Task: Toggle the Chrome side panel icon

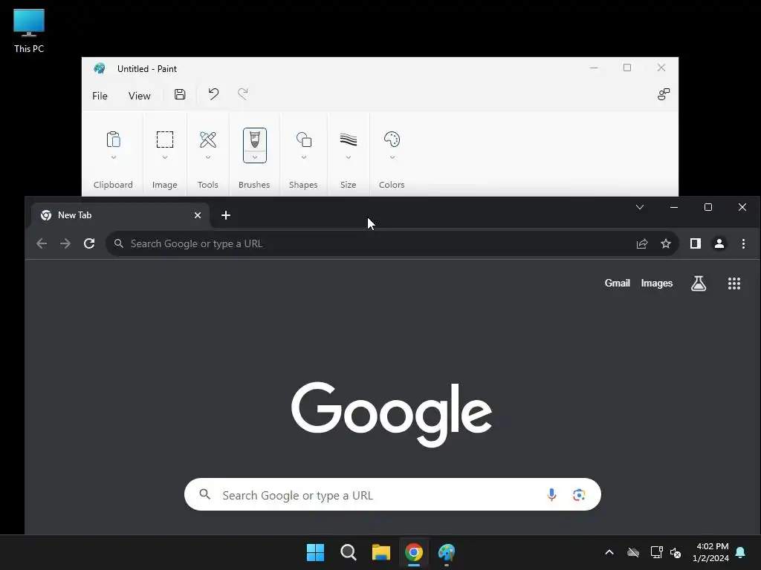Action: [x=696, y=243]
